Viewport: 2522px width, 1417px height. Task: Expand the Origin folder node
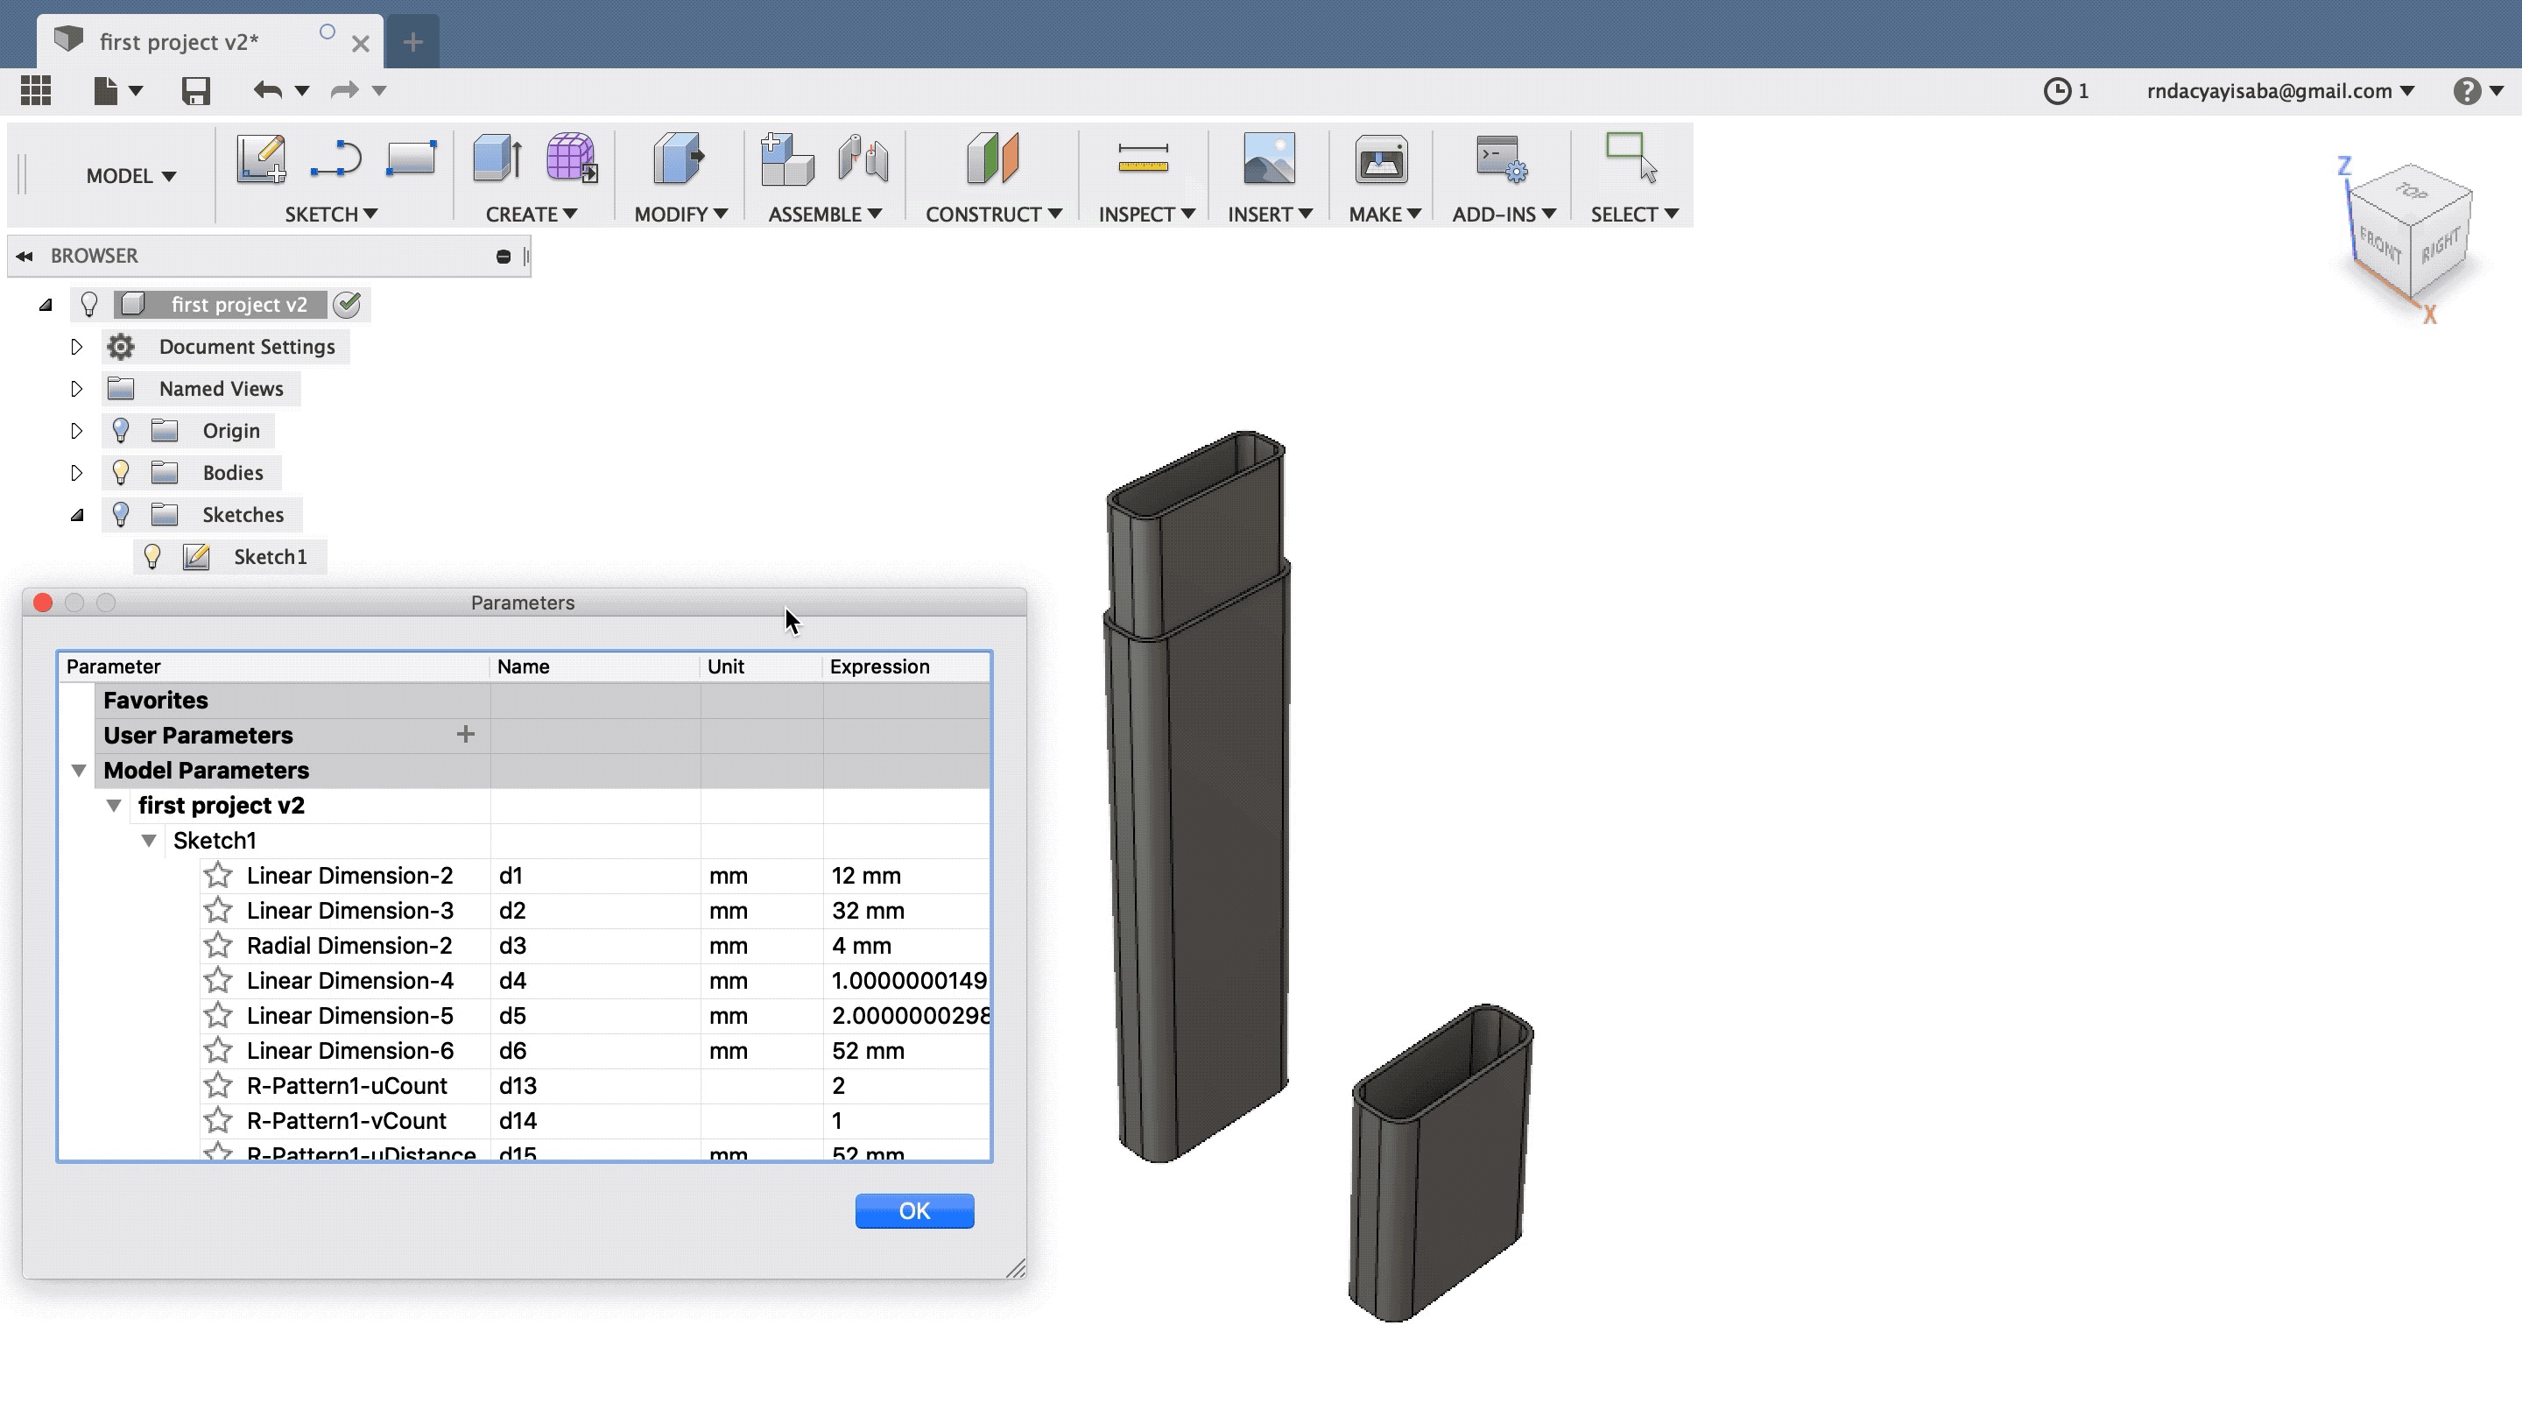coord(76,431)
